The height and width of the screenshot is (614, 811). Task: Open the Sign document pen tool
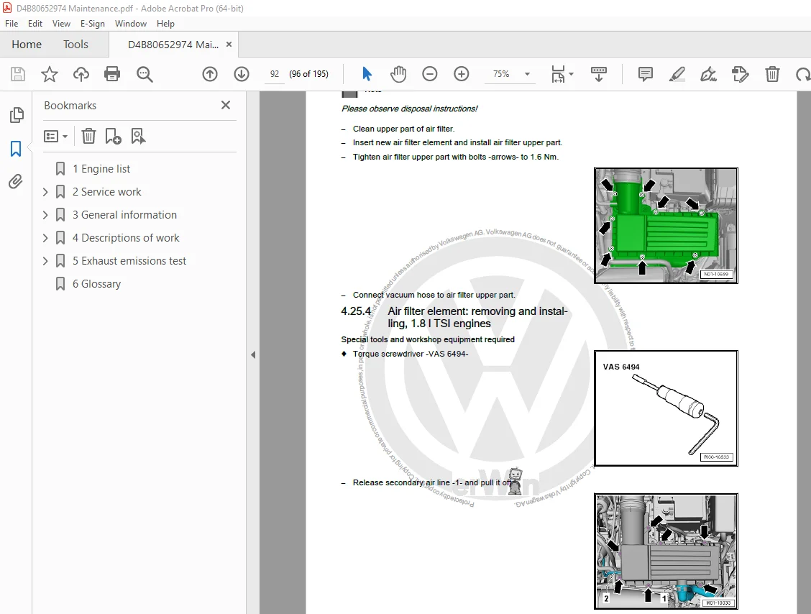tap(709, 74)
